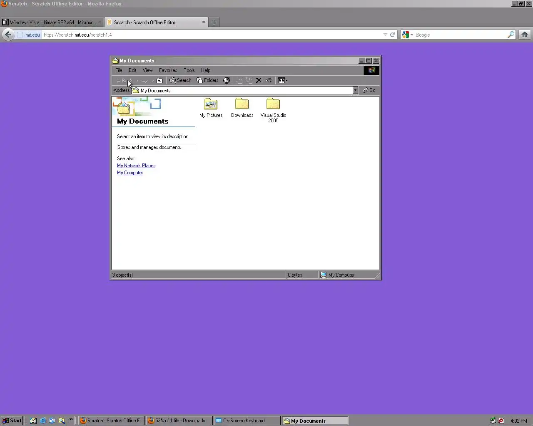
Task: Select the Visual Studio 2005 folder
Action: pyautogui.click(x=273, y=110)
